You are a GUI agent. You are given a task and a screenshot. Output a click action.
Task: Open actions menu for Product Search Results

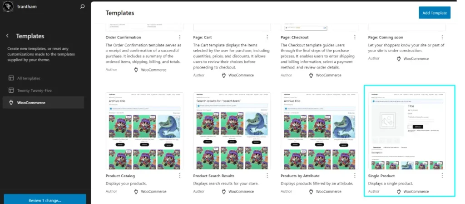click(x=267, y=176)
